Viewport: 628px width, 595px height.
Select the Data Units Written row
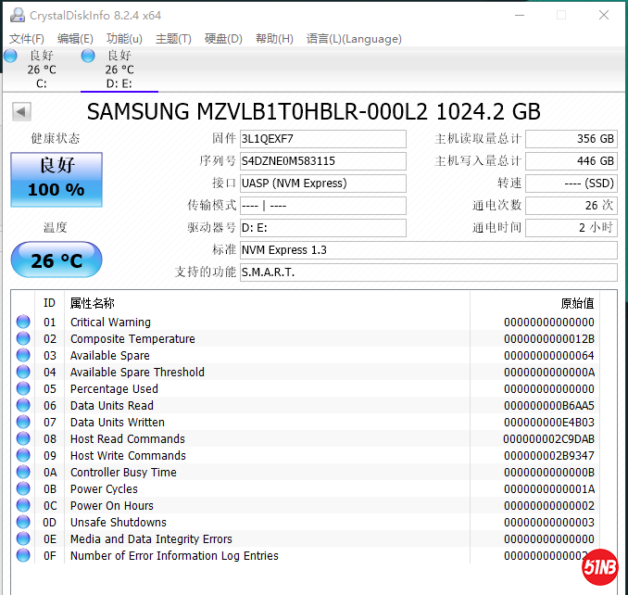[x=278, y=423]
